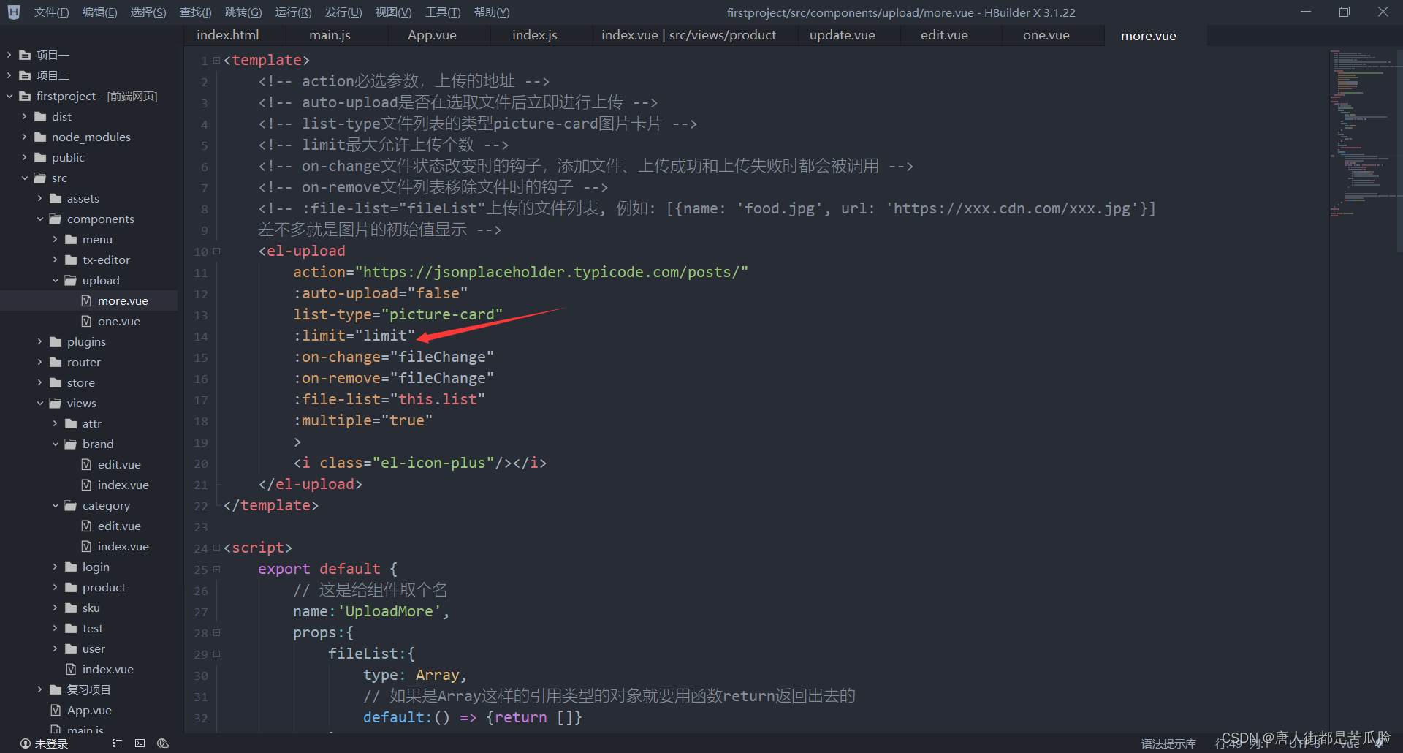The image size is (1403, 753).
Task: Click the router folder icon
Action: (x=56, y=362)
